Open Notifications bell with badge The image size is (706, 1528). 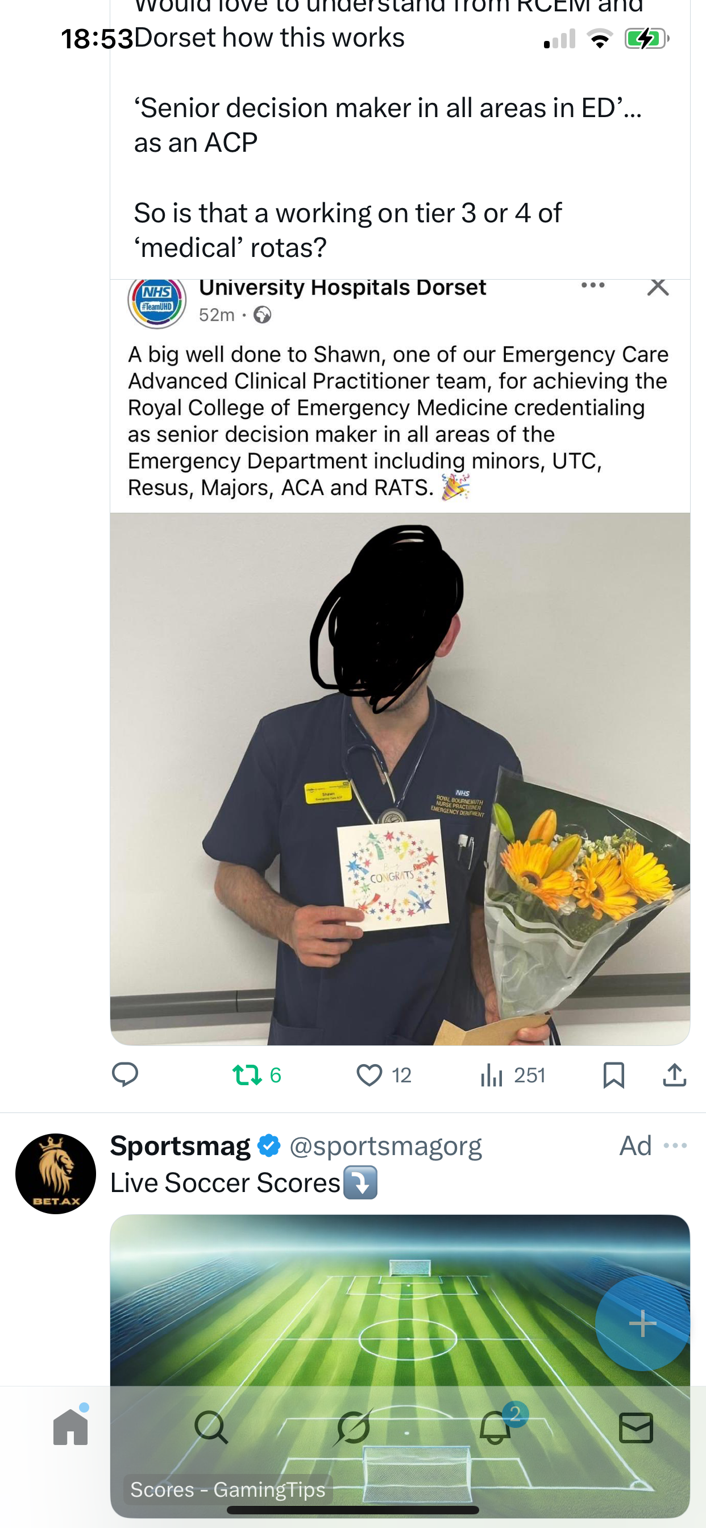point(495,1427)
